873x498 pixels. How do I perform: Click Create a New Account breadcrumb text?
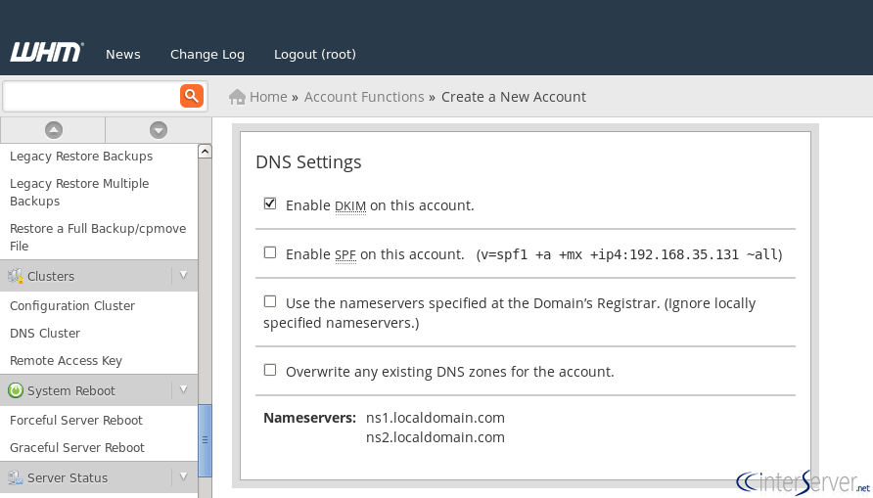tap(514, 97)
